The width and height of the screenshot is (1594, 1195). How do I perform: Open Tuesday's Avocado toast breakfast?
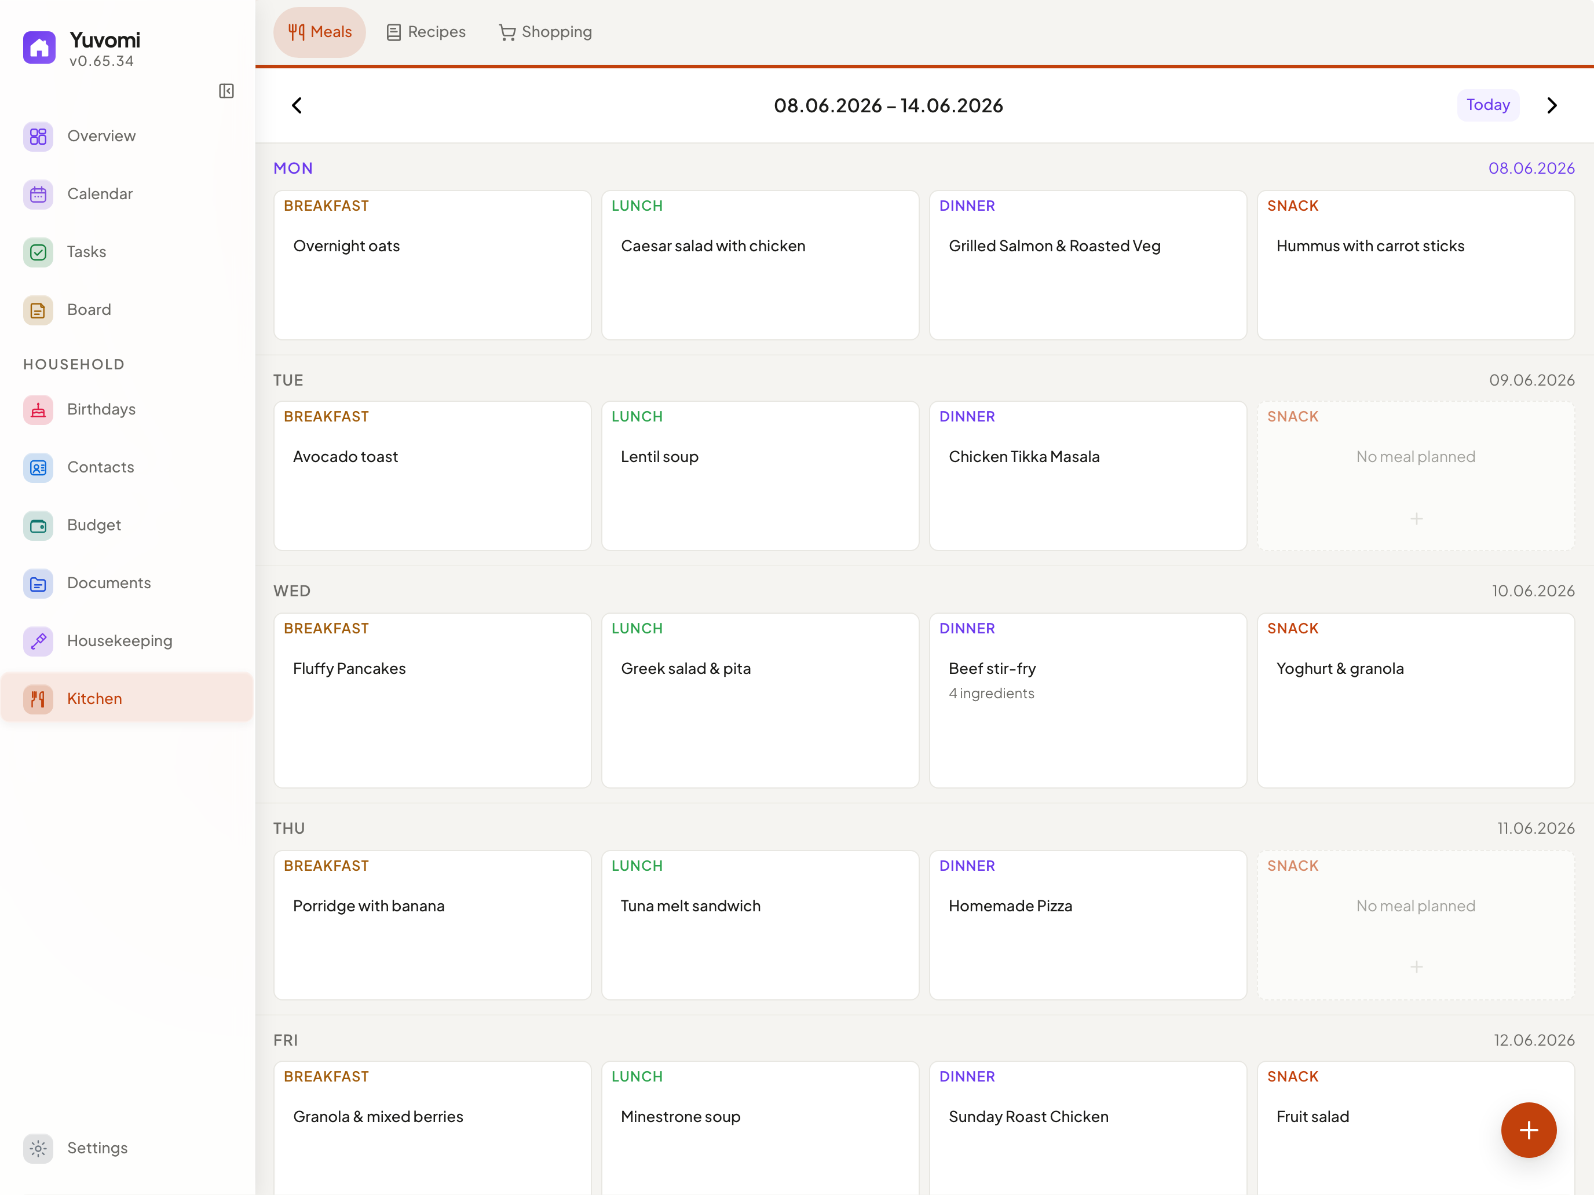[x=432, y=476]
